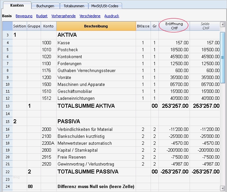Viewport: 227px width, 192px height.
Task: Click the Konten tab
Action: (17, 6)
